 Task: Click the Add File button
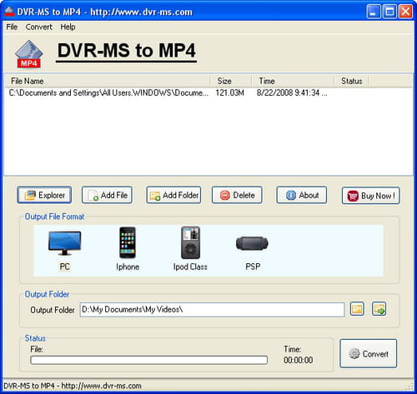point(107,195)
